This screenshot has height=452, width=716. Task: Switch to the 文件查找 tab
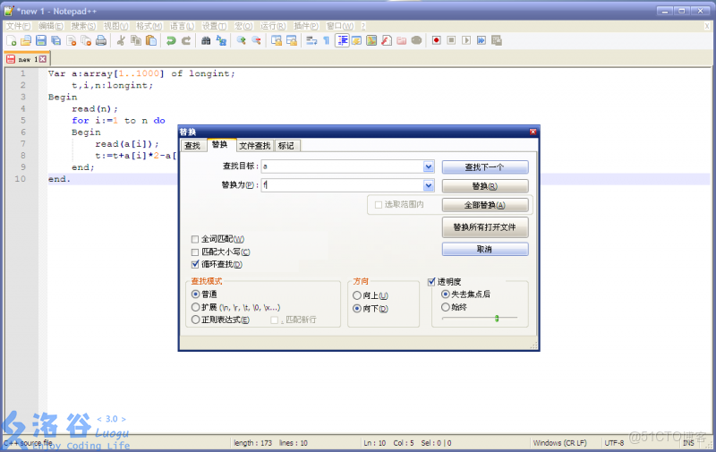pos(255,146)
